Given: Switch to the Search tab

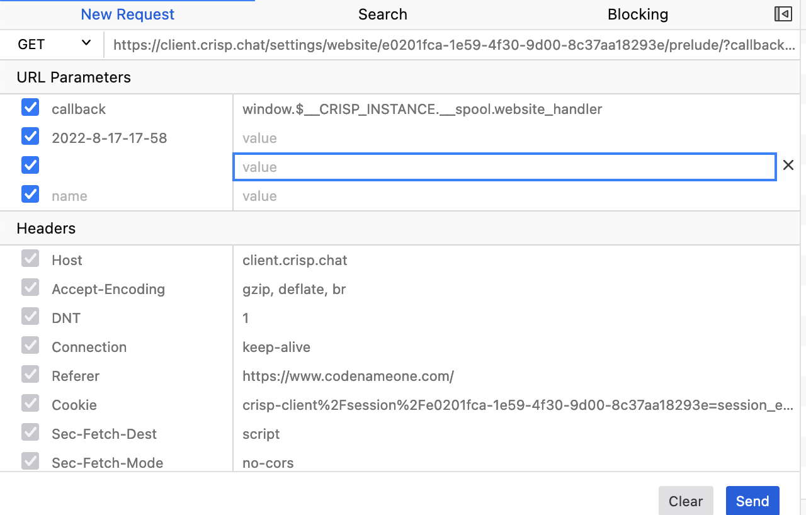Looking at the screenshot, I should coord(382,14).
